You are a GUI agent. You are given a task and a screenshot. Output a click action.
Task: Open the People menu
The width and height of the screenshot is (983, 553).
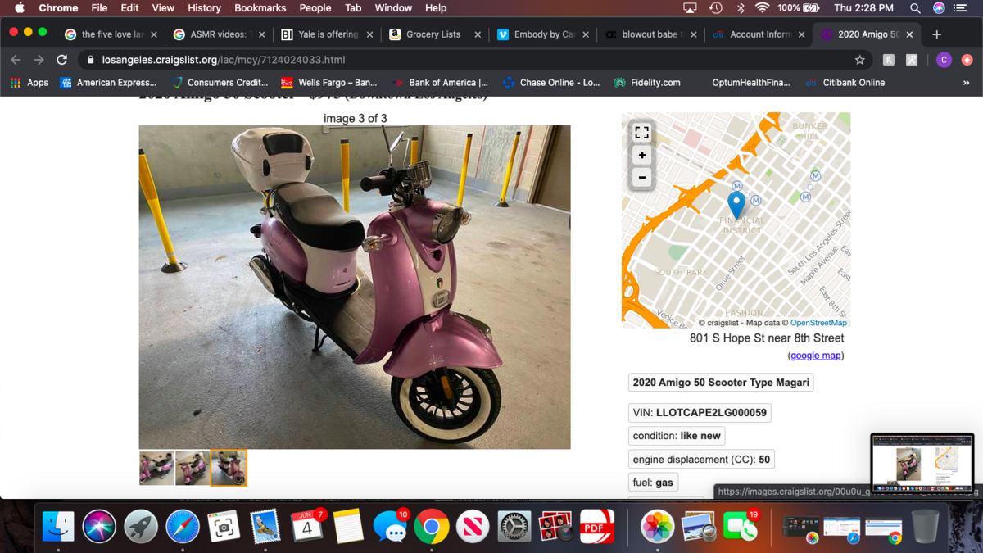(315, 8)
